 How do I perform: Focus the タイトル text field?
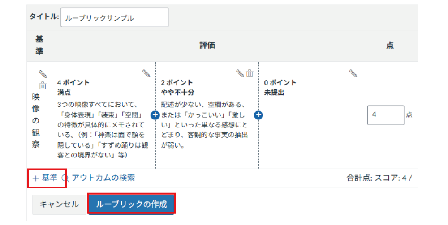(x=115, y=18)
